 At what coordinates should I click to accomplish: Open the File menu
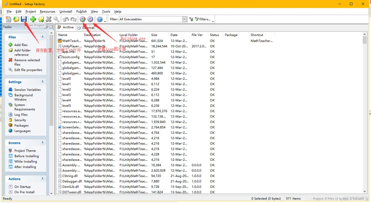9,11
